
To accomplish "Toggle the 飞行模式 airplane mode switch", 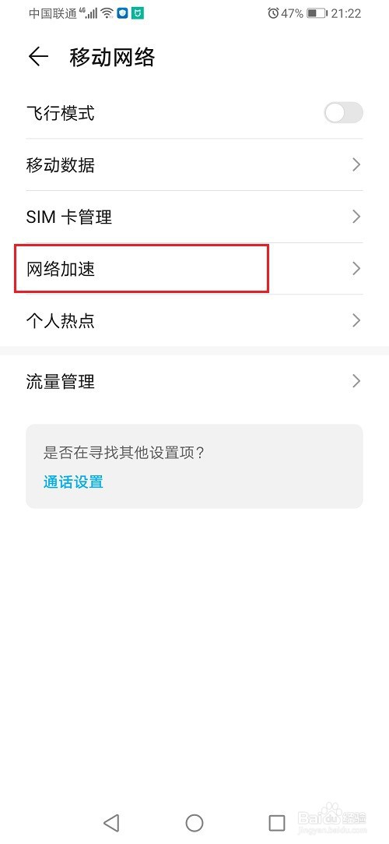I will pos(343,113).
